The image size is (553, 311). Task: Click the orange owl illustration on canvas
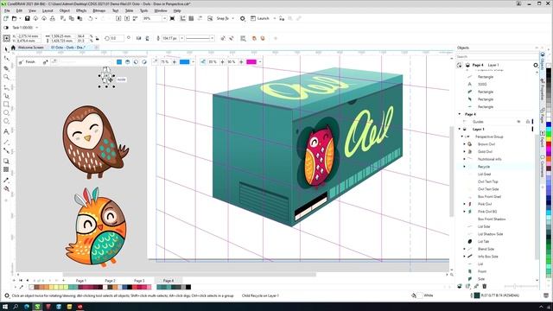96,226
